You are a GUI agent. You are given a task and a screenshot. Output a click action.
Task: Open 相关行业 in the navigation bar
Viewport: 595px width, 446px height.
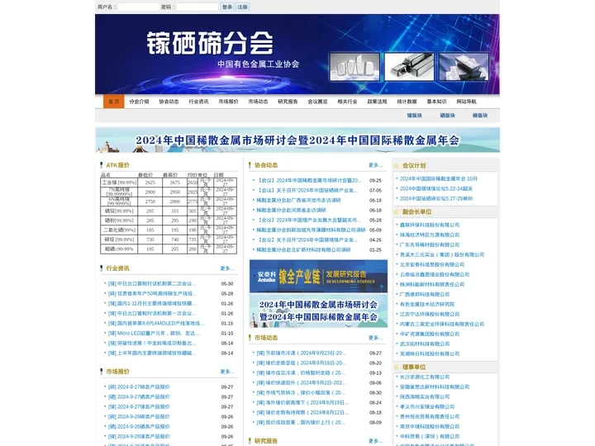pyautogui.click(x=347, y=102)
